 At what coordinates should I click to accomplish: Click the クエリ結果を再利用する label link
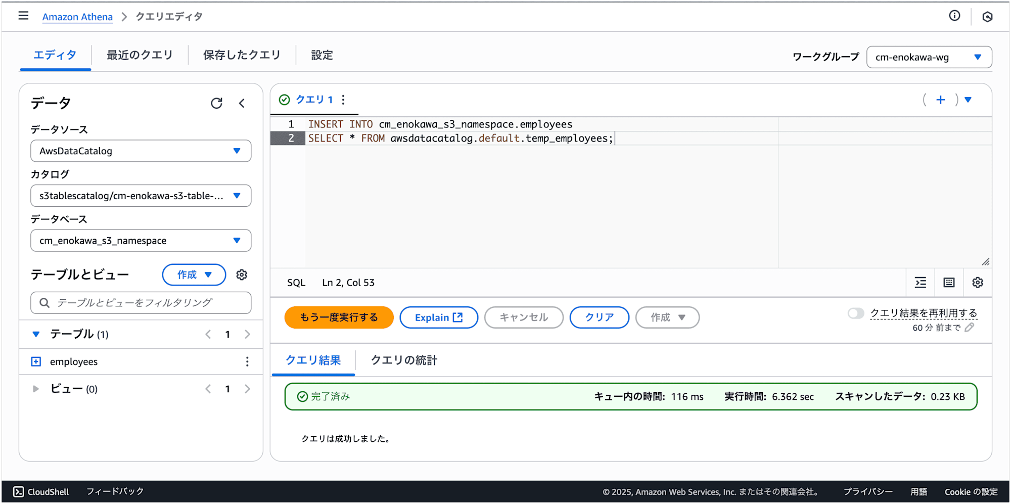click(924, 313)
